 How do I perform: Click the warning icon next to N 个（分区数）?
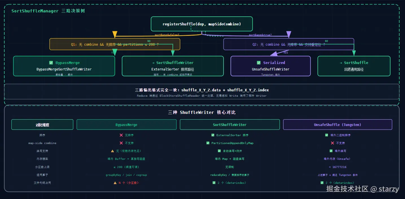[x=115, y=183]
